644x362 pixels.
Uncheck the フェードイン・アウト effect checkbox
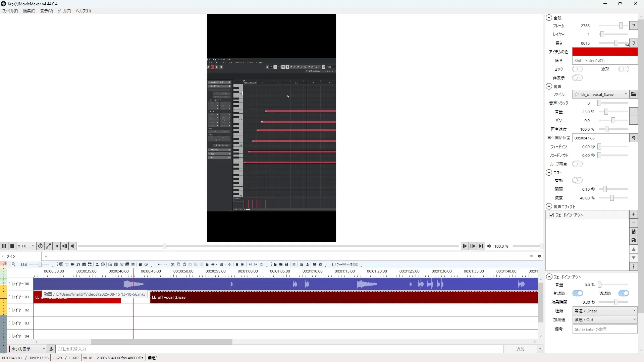[551, 215]
